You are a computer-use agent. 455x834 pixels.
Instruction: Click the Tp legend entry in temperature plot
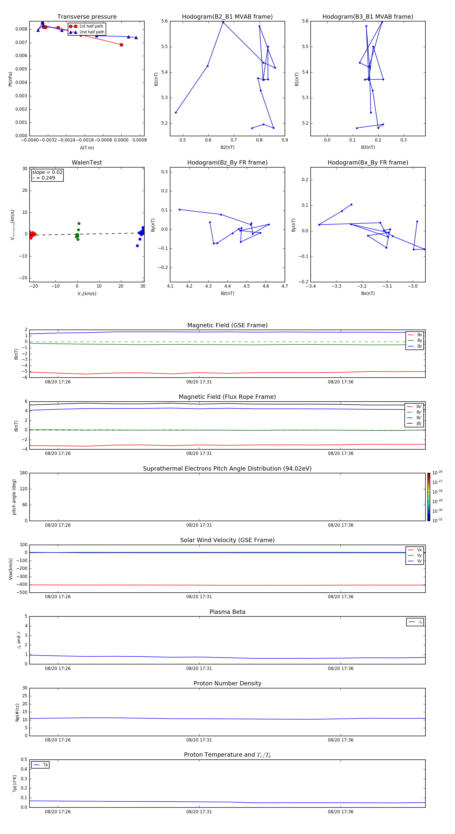(40, 765)
